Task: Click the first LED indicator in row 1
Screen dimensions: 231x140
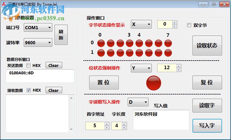Action: point(101,53)
